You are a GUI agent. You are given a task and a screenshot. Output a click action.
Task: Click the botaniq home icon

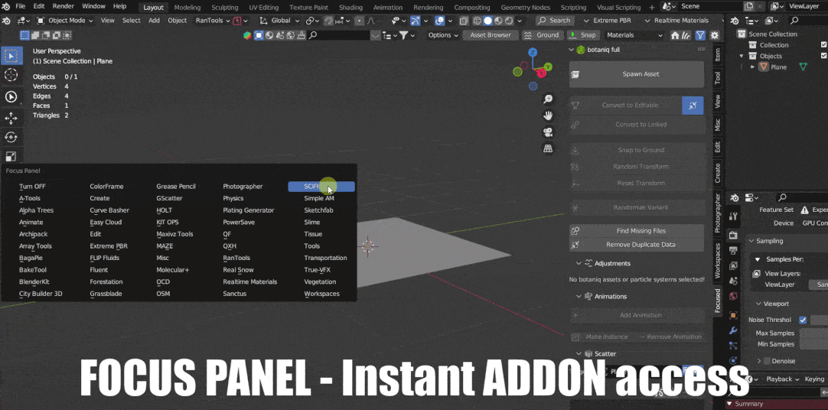tap(675, 35)
